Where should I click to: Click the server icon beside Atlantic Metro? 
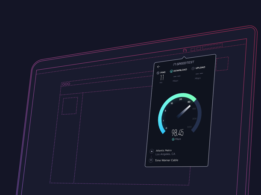point(152,151)
